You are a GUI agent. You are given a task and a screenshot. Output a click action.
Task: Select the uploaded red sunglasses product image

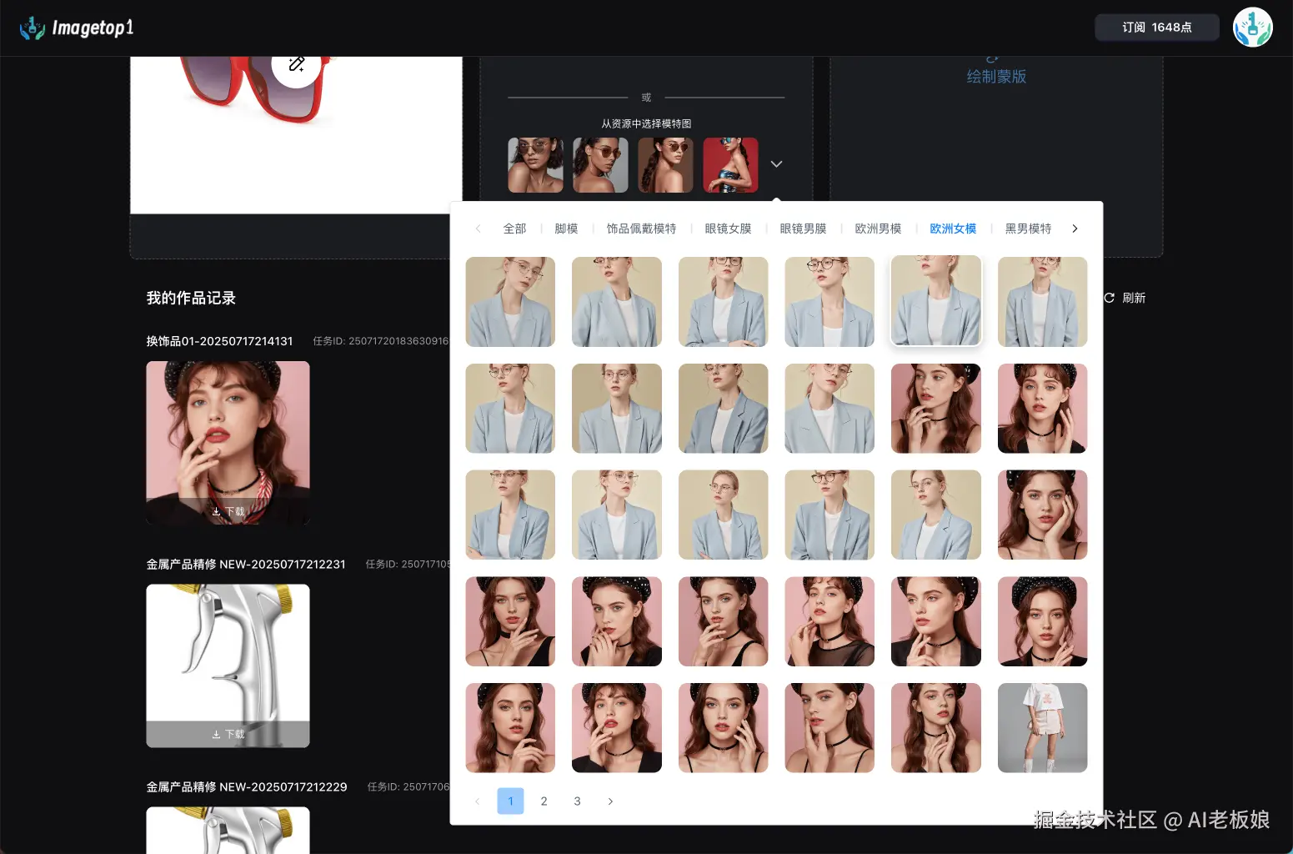[x=296, y=134]
